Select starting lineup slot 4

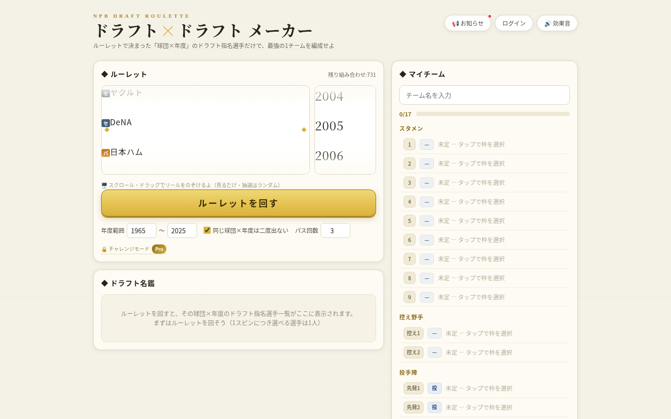[x=485, y=202]
